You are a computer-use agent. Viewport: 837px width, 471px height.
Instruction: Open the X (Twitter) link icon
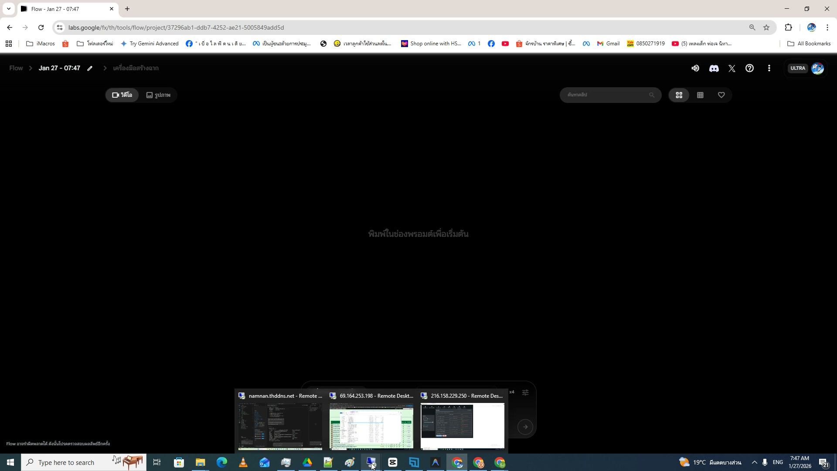click(732, 68)
